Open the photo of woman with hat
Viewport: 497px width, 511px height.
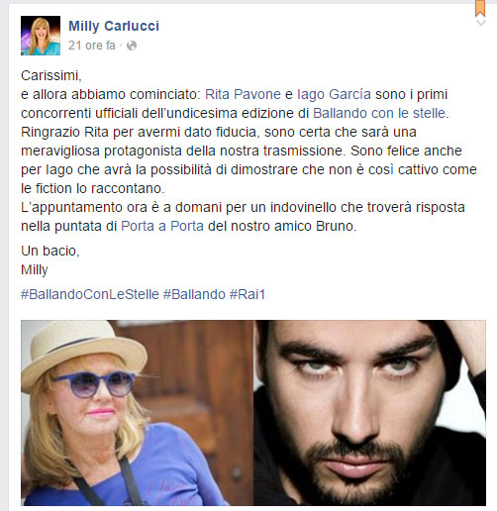pos(137,413)
